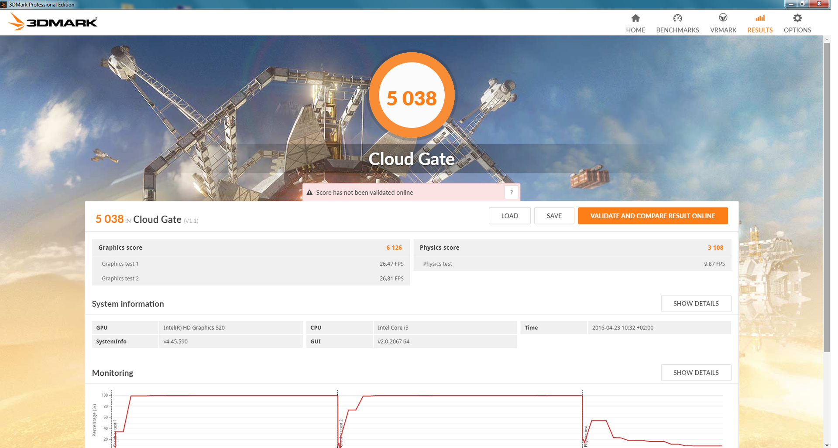Click the SAVE button

(x=554, y=216)
